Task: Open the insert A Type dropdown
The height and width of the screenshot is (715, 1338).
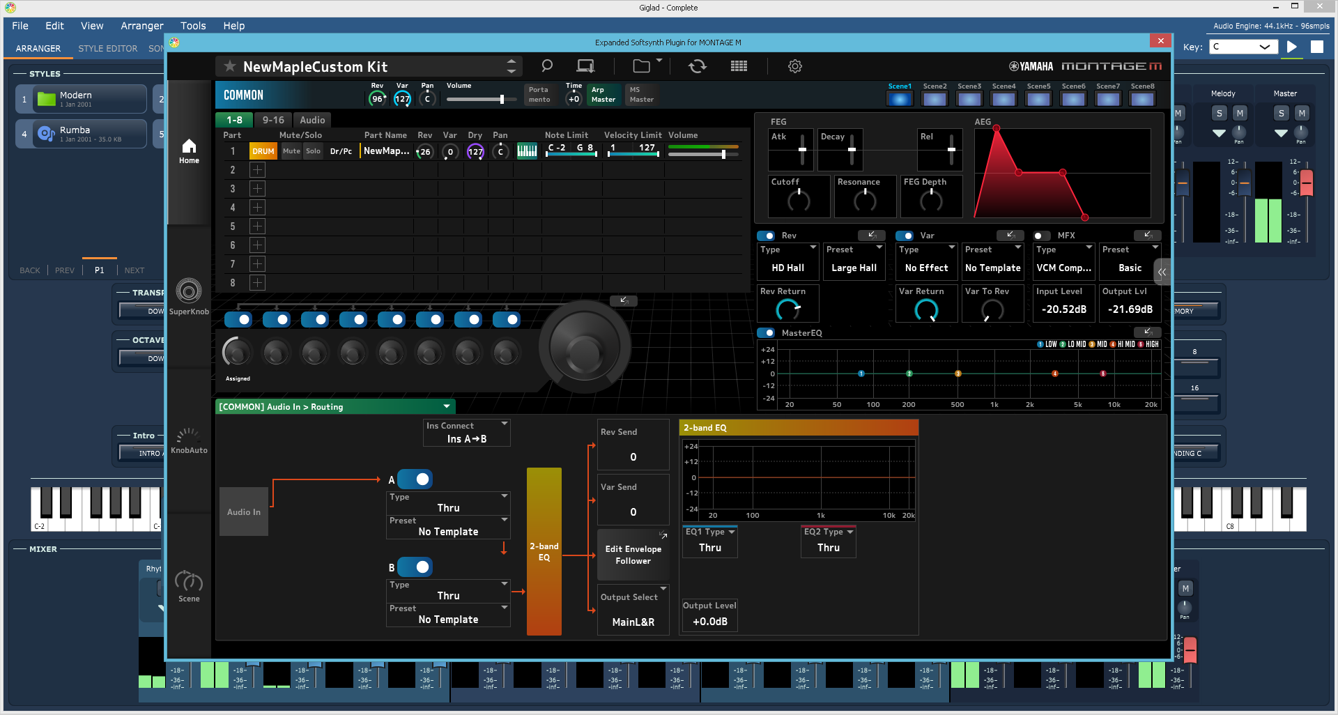Action: tap(449, 502)
